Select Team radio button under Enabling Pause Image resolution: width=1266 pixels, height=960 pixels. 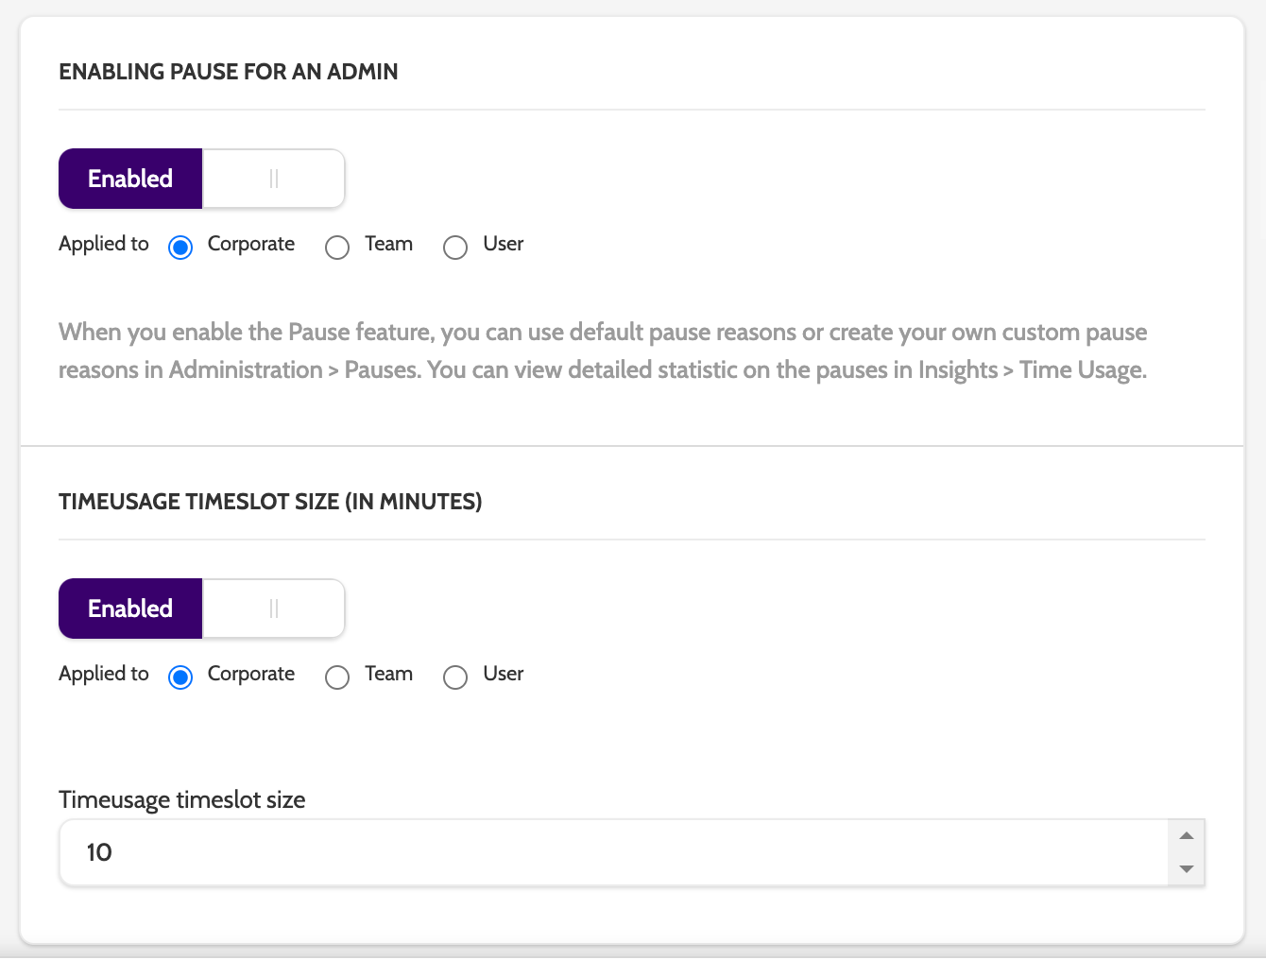pyautogui.click(x=337, y=248)
